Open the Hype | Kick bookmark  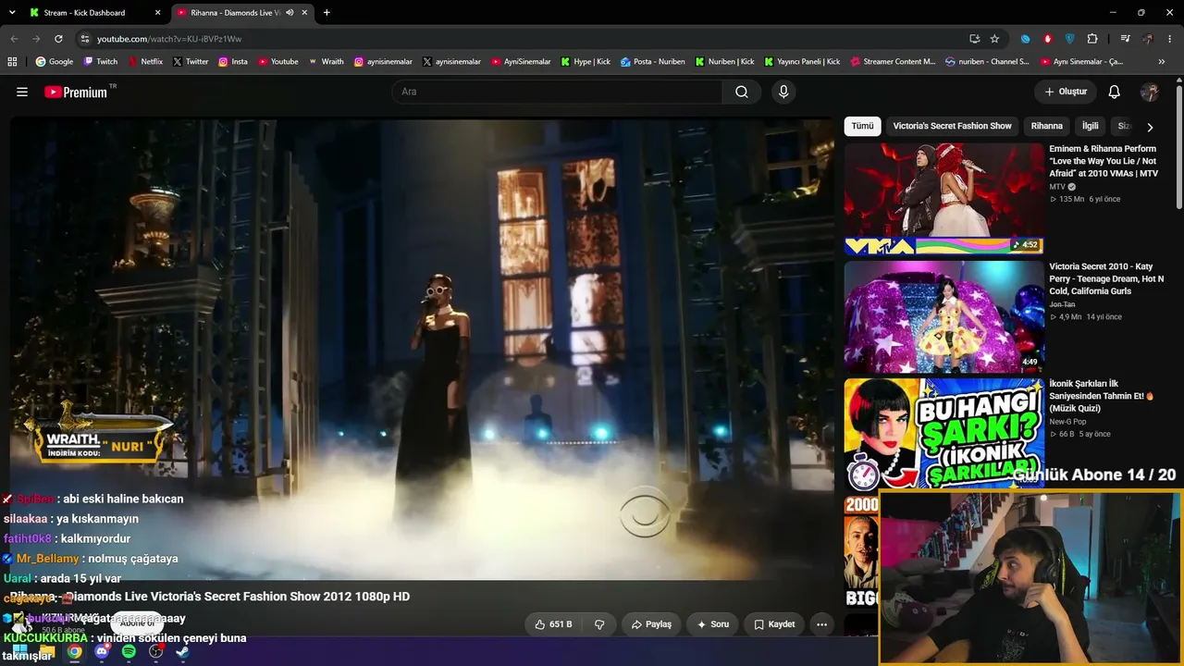(586, 62)
